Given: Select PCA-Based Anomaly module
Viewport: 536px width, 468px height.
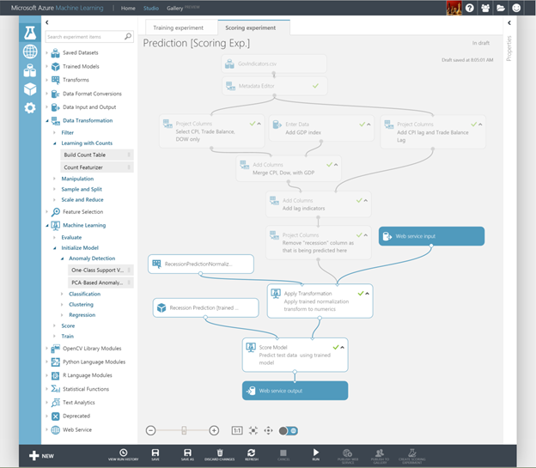Looking at the screenshot, I should [100, 283].
